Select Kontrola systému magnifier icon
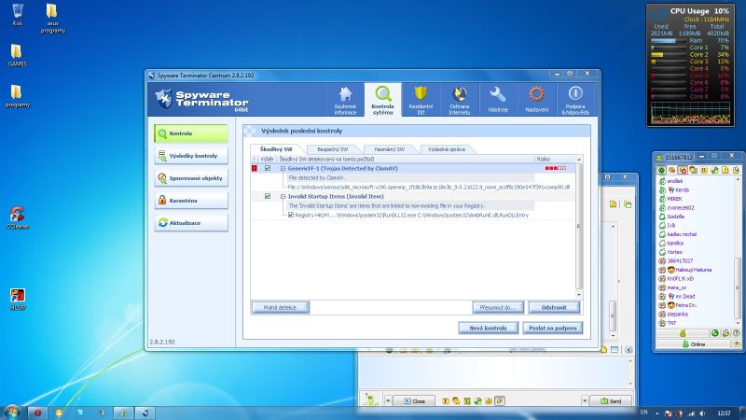Image resolution: width=746 pixels, height=420 pixels. 382,100
